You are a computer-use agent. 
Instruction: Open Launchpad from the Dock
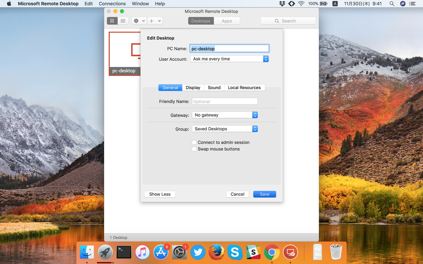pos(105,252)
